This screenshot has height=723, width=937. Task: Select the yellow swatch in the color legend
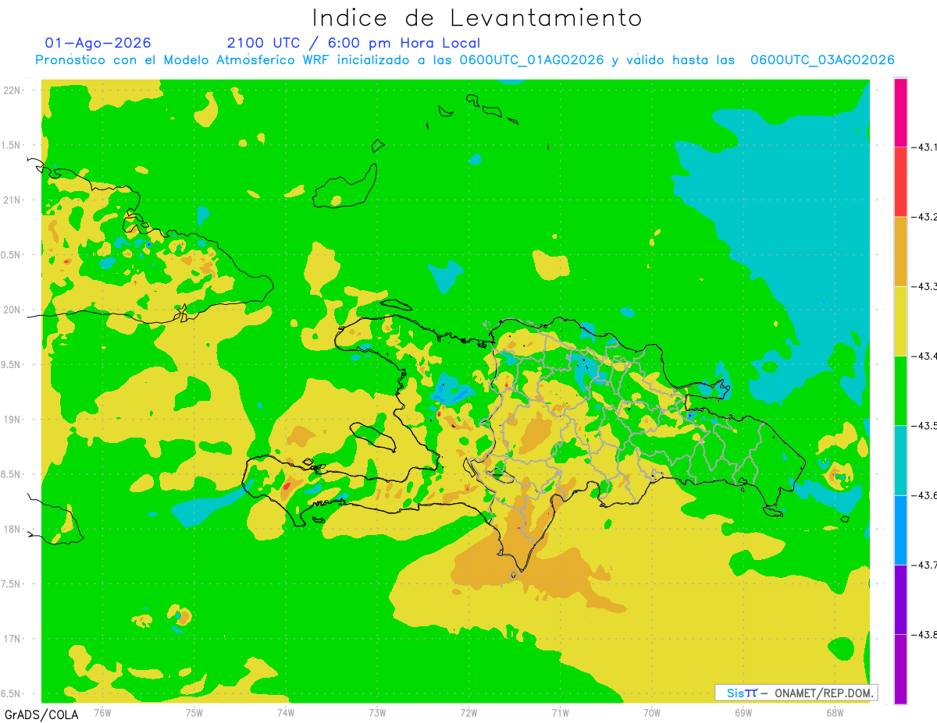point(900,321)
